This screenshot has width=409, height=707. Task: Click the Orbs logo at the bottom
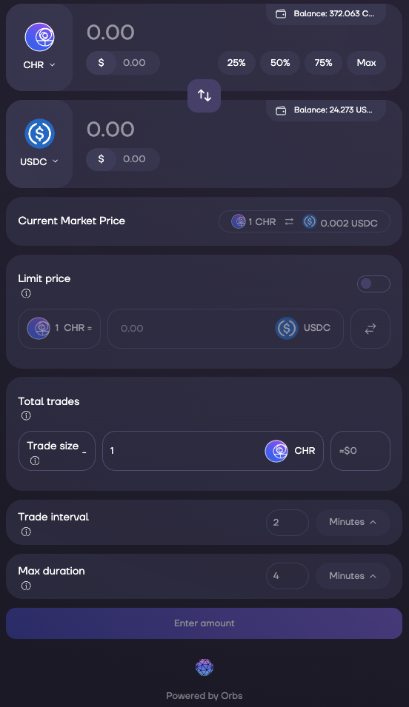(x=204, y=667)
